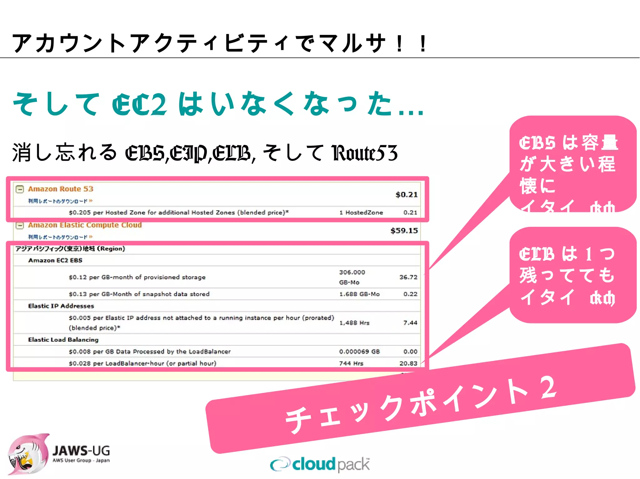Select the 'Elastic IP Addresses' subheading
The height and width of the screenshot is (479, 640).
tap(61, 306)
